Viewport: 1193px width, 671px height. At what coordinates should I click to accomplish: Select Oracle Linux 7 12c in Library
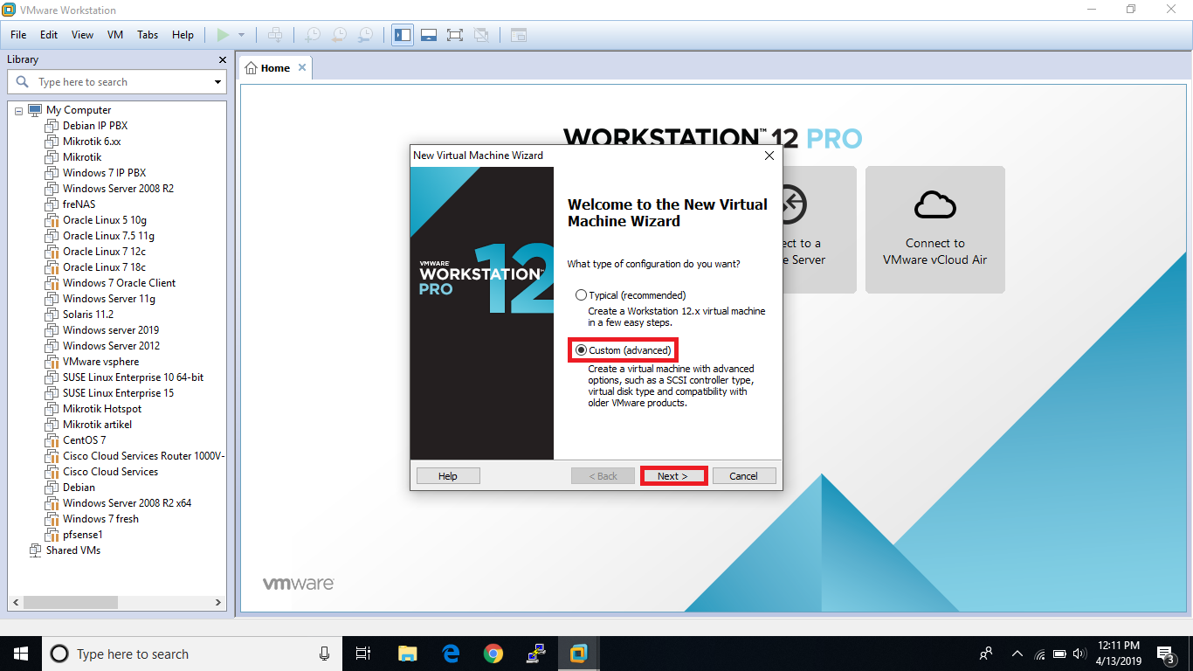point(104,252)
